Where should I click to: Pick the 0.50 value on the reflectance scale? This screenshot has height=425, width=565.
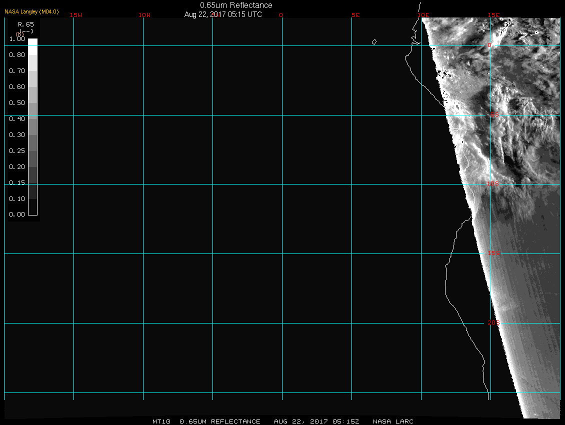tap(17, 103)
